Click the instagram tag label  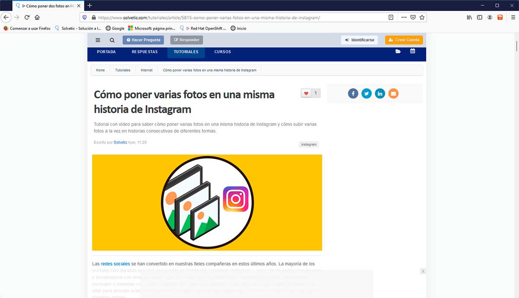309,144
